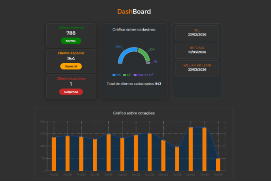The width and height of the screenshot is (271, 181).
Task: Click the Fev/26 bar in cotações chart
Action: pyautogui.click(x=204, y=149)
